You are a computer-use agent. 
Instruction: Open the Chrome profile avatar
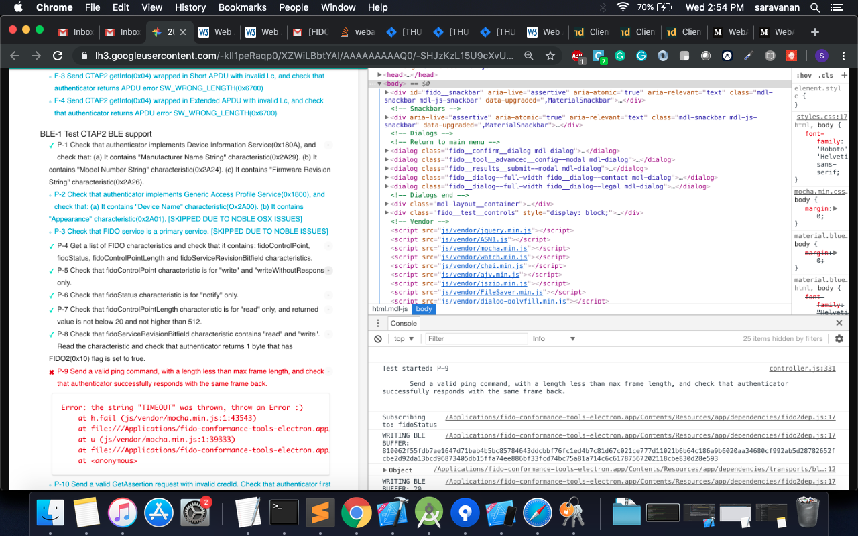(822, 56)
